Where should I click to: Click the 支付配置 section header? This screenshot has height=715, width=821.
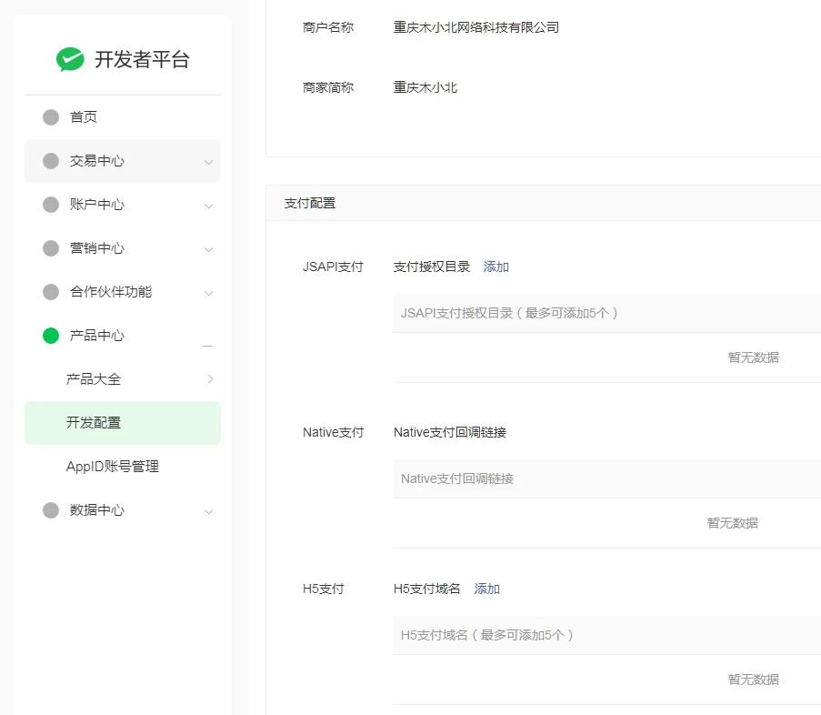click(x=544, y=203)
